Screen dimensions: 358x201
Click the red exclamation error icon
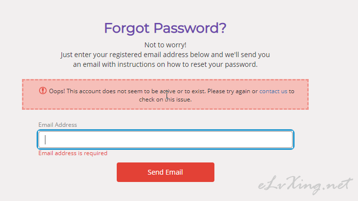coord(42,91)
